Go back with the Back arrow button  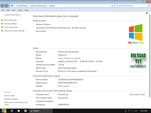(2, 6)
